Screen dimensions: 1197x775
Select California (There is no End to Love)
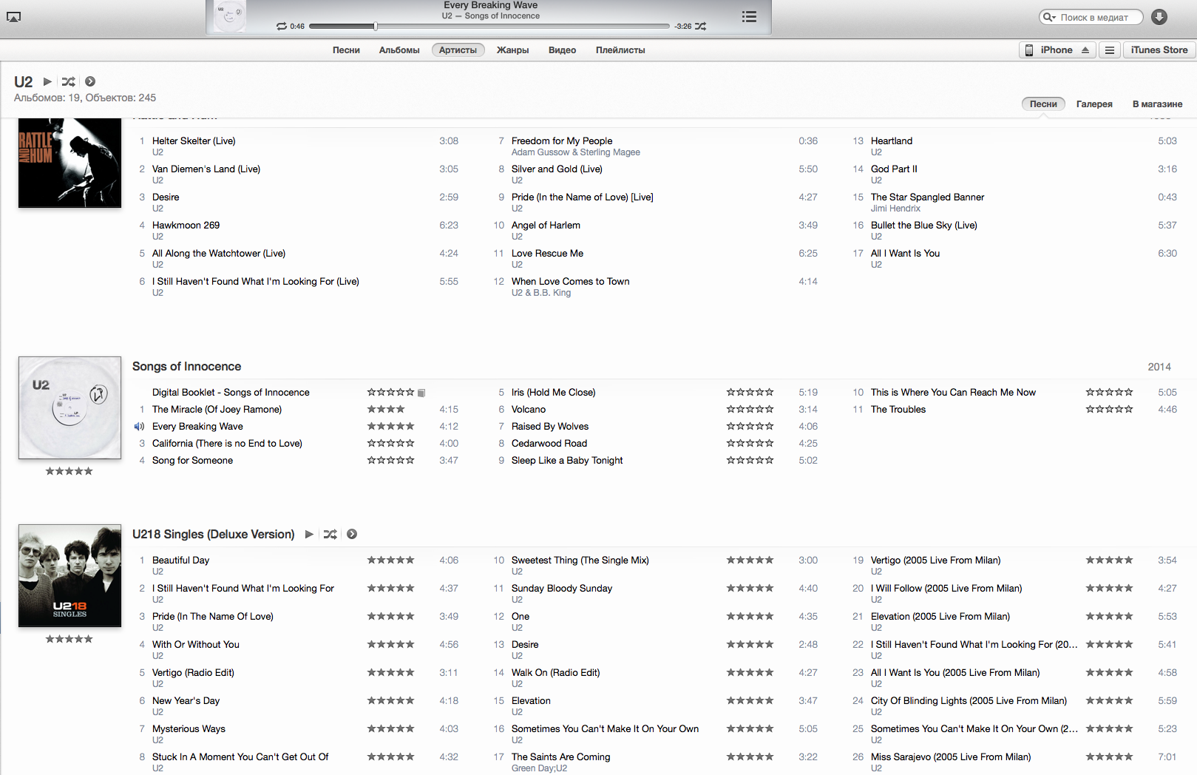(227, 444)
